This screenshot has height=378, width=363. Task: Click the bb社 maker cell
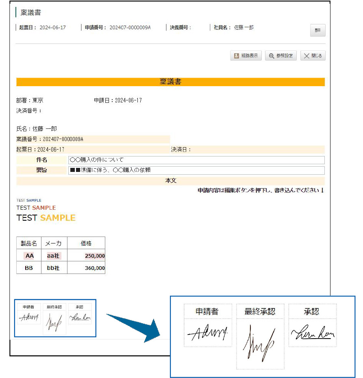click(x=53, y=267)
